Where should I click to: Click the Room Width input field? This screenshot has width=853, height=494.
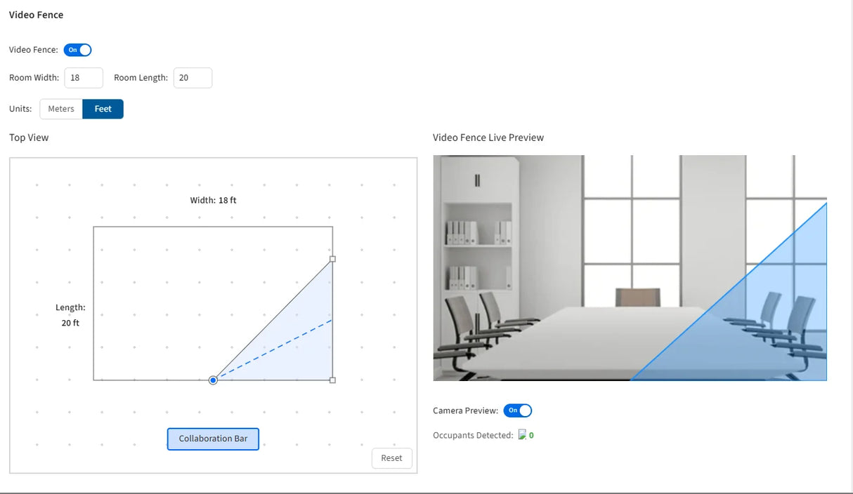tap(84, 78)
